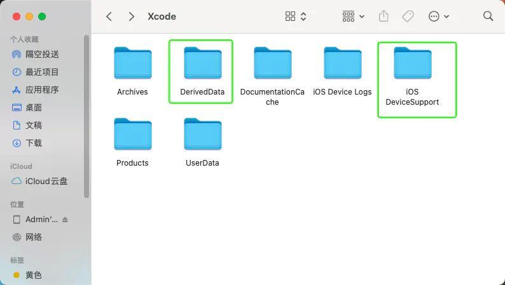The height and width of the screenshot is (285, 505).
Task: Select the Archives folder
Action: 133,63
